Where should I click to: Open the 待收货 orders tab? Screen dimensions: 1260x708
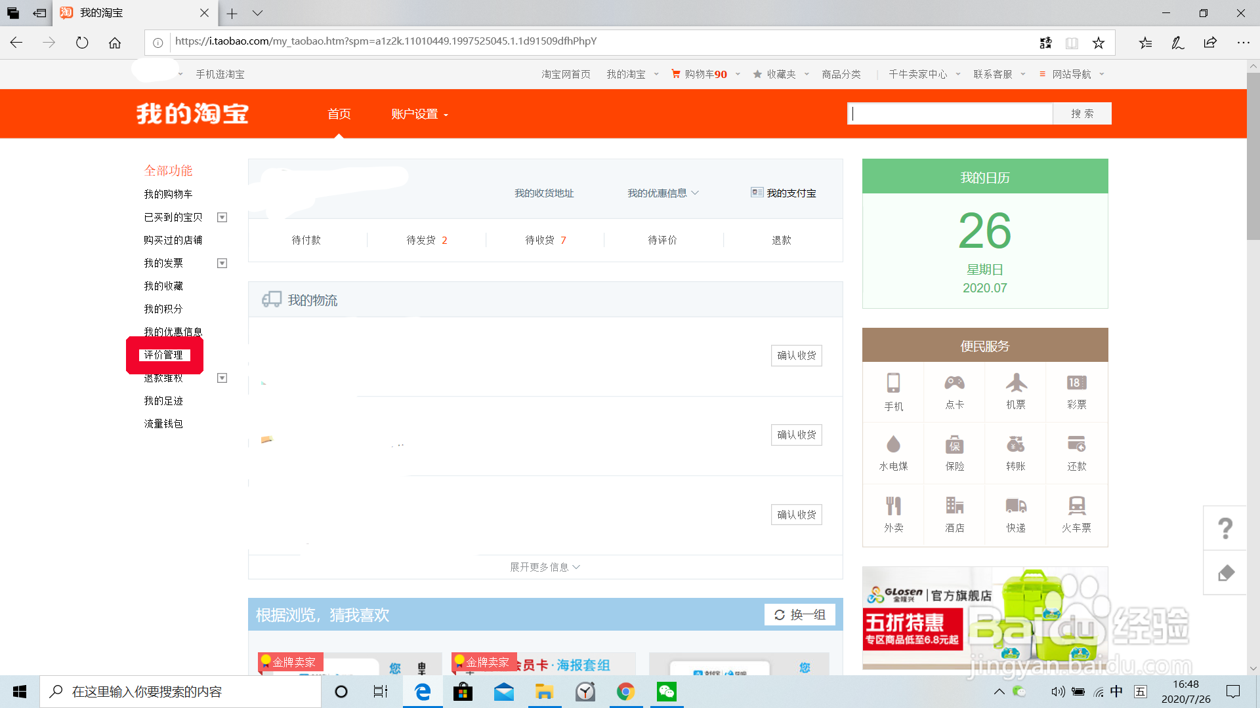click(x=545, y=241)
